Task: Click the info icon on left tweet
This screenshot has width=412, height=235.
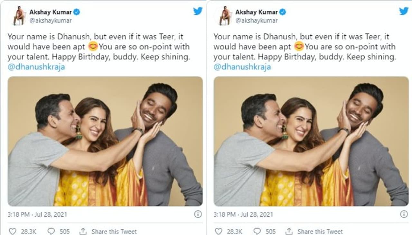Action: pos(198,214)
